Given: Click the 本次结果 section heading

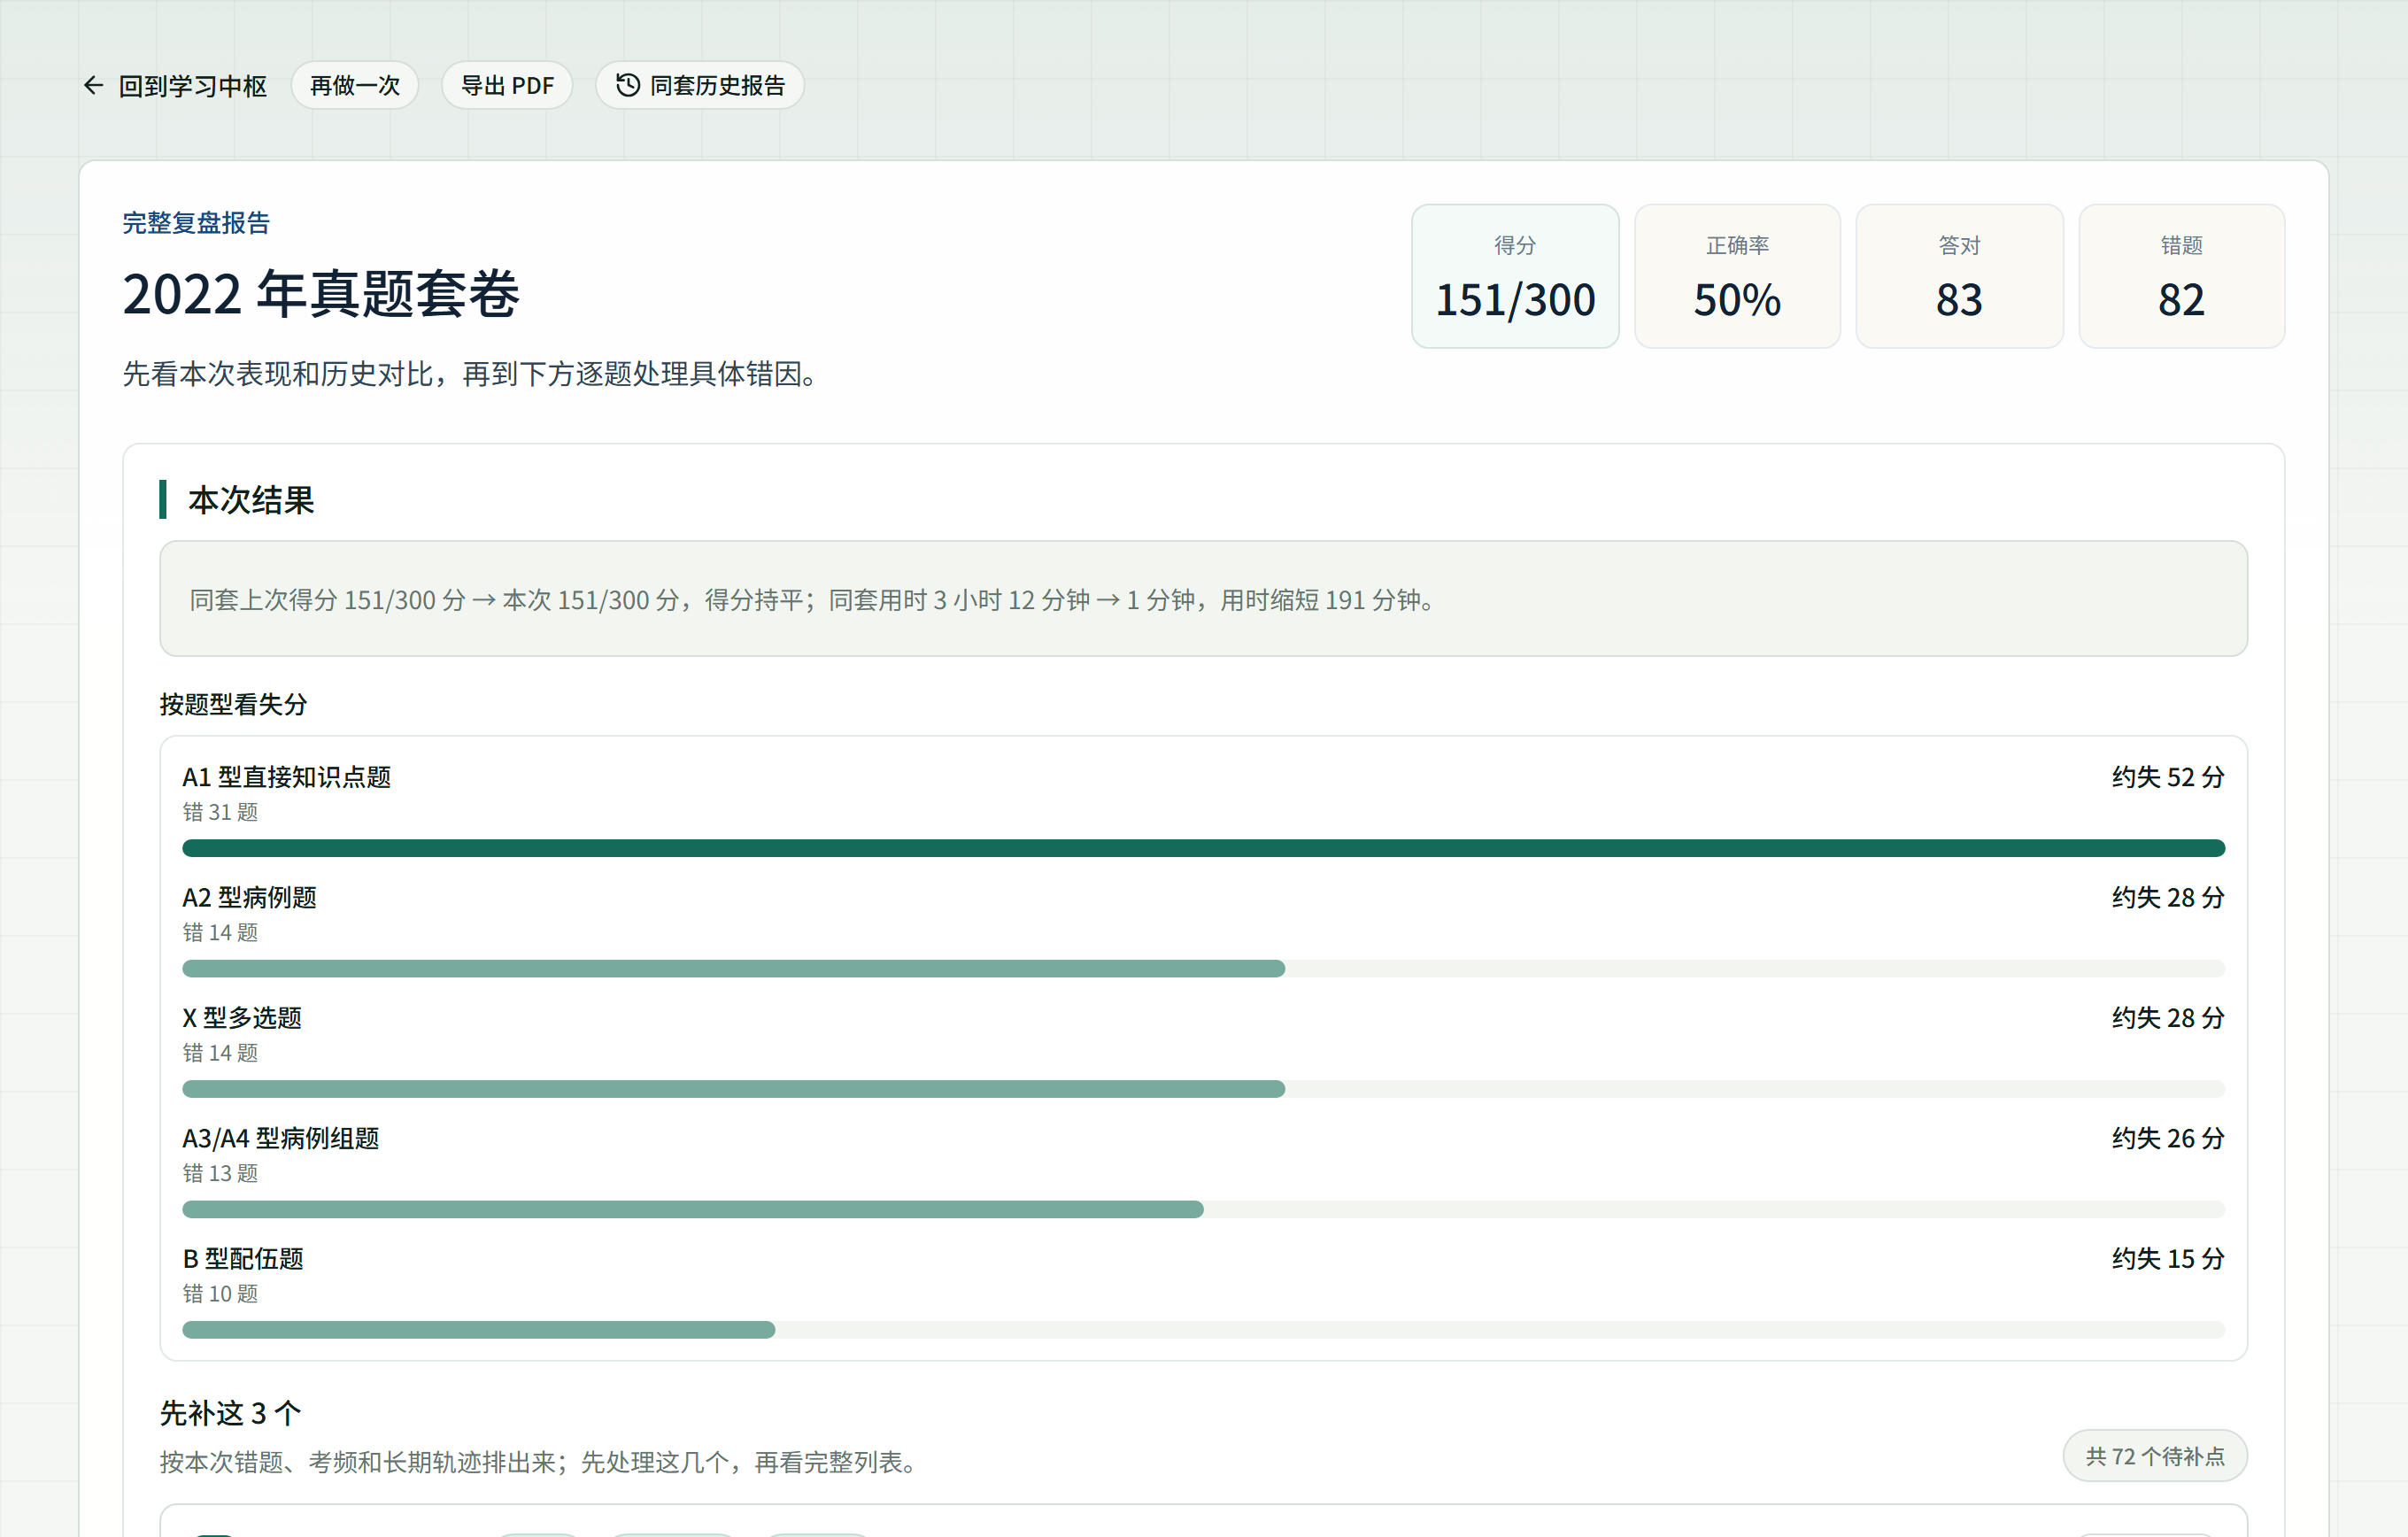Looking at the screenshot, I should [x=251, y=500].
